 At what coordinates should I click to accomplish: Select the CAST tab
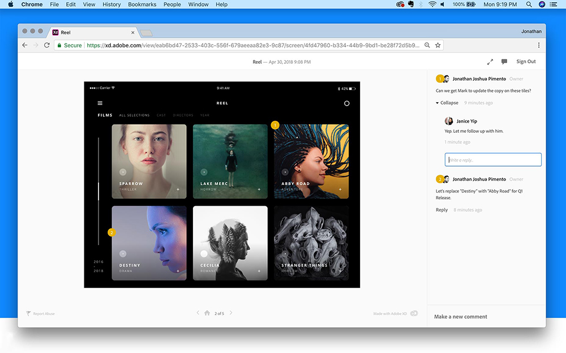(x=161, y=115)
